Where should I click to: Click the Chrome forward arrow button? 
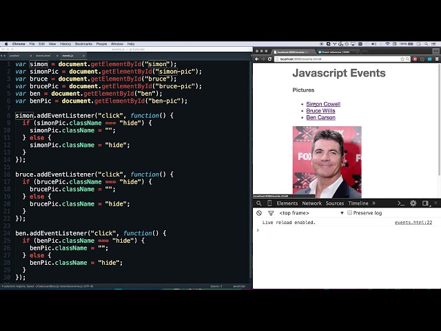point(263,59)
